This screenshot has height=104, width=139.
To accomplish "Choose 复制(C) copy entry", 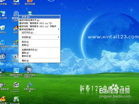I will click(x=39, y=45).
